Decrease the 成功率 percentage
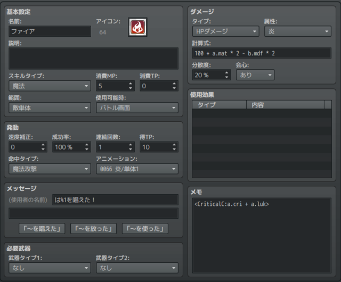 pos(87,150)
